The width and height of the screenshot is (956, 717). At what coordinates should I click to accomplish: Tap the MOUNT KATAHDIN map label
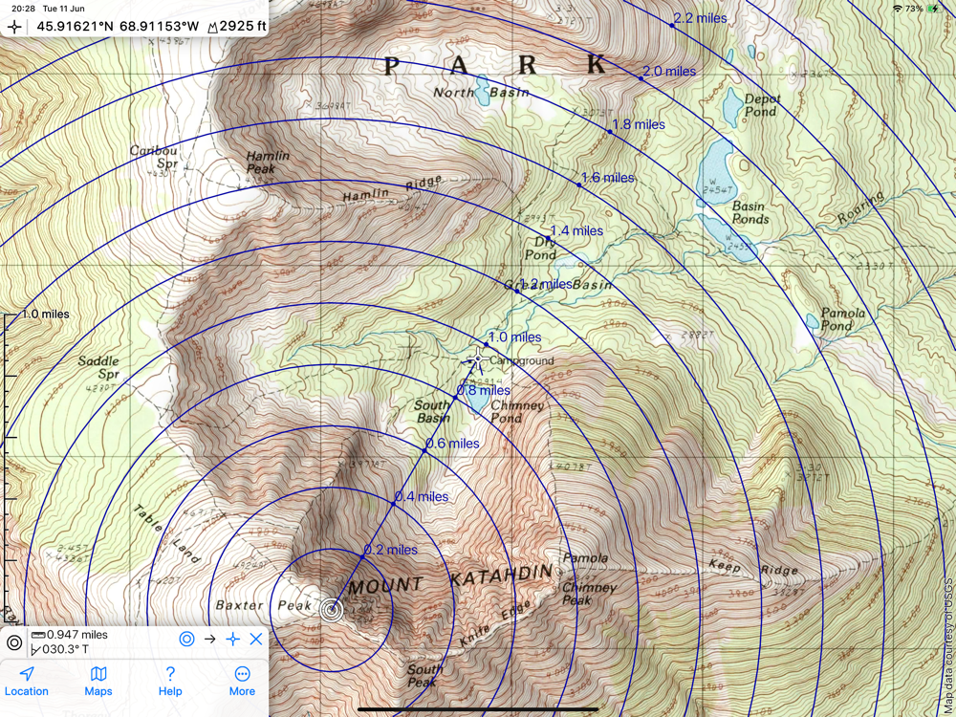coord(450,580)
